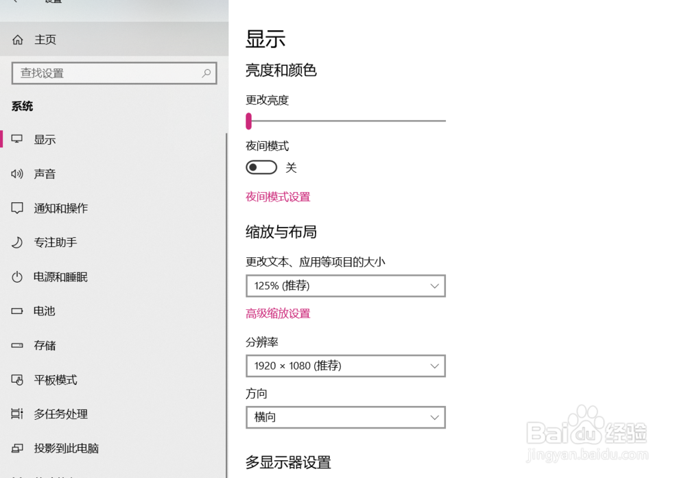Image resolution: width=686 pixels, height=478 pixels.
Task: Open the 方向 dropdown showing 横向
Action: (345, 418)
